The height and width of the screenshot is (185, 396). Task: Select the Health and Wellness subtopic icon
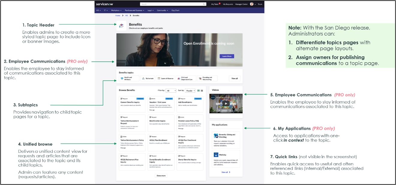[122, 78]
